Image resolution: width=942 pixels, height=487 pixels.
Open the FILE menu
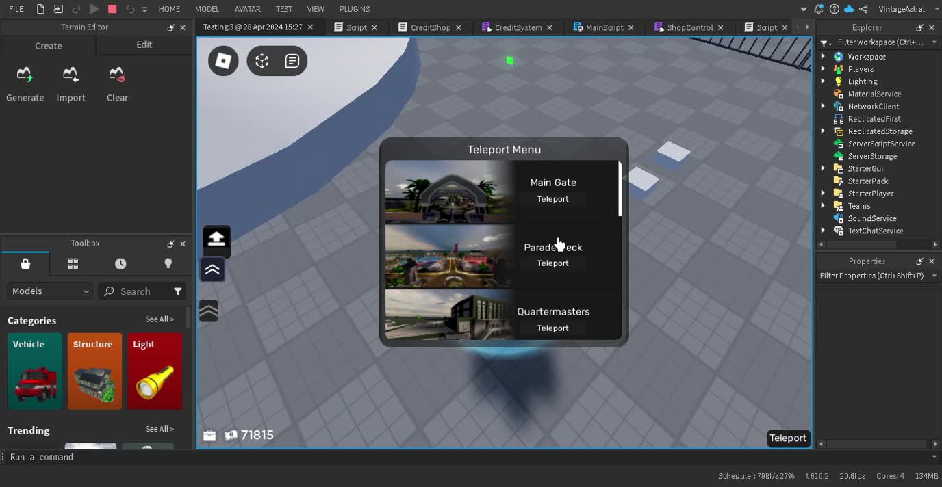pos(16,9)
